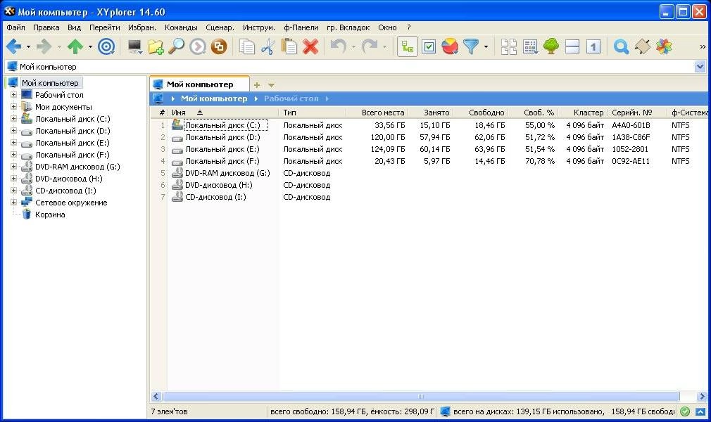Sort by the Имя column header

222,113
